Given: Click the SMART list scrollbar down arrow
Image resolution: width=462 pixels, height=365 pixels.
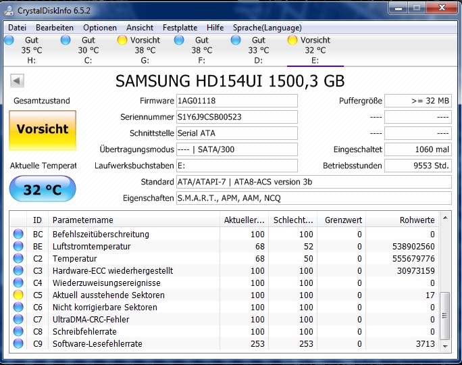Looking at the screenshot, I should [x=445, y=347].
